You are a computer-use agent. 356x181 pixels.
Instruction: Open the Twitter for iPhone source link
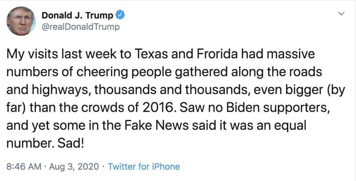point(144,166)
